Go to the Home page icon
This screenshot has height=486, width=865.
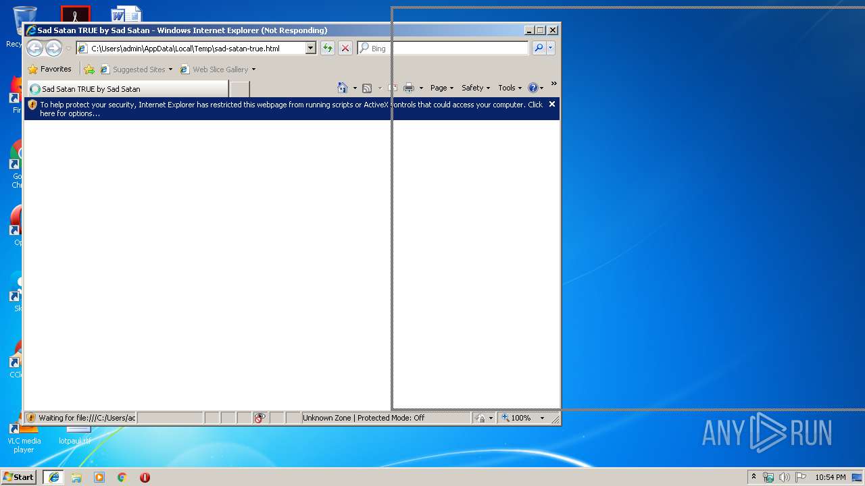[x=343, y=88]
